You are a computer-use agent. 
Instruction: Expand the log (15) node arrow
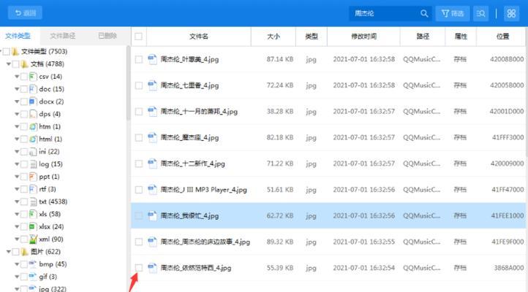(17, 164)
